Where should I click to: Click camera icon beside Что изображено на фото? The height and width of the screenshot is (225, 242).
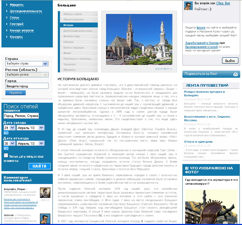(x=187, y=168)
